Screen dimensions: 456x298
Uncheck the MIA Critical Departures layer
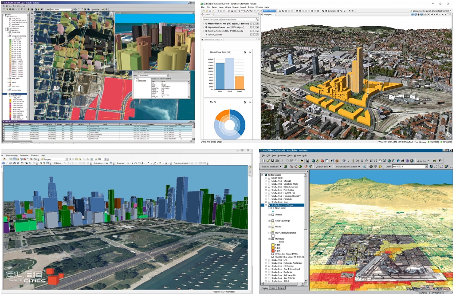pyautogui.click(x=273, y=232)
